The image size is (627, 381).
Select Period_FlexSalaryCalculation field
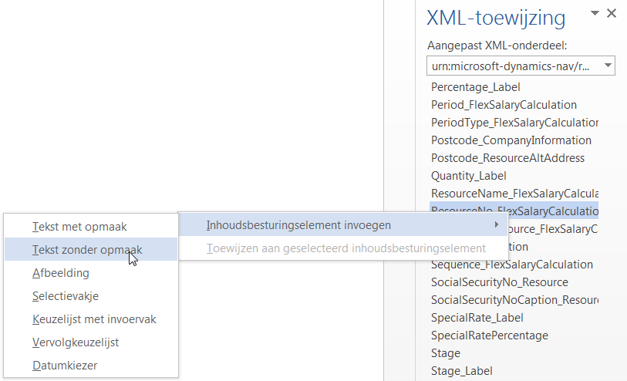pyautogui.click(x=504, y=105)
